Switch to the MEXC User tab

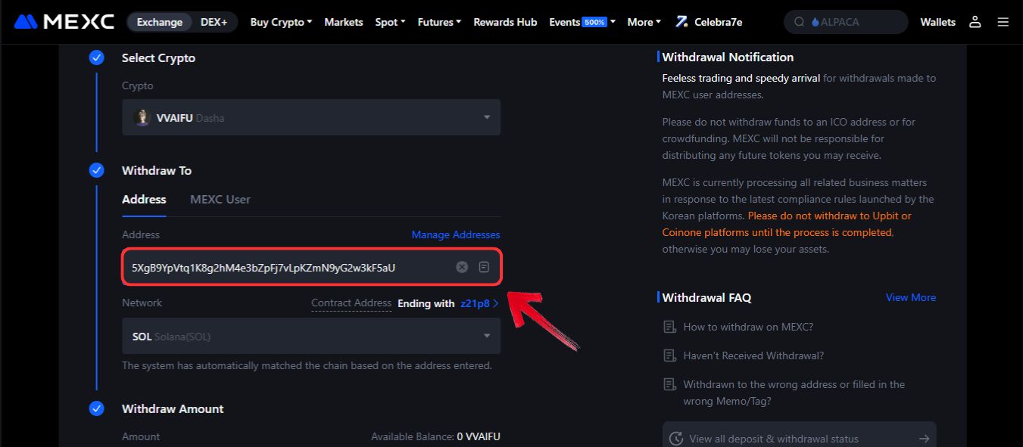220,200
